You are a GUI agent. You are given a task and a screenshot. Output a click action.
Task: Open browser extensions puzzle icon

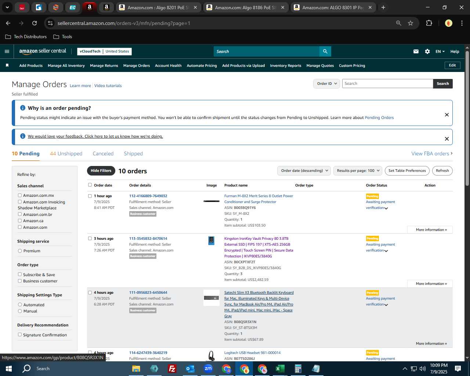coord(429,23)
